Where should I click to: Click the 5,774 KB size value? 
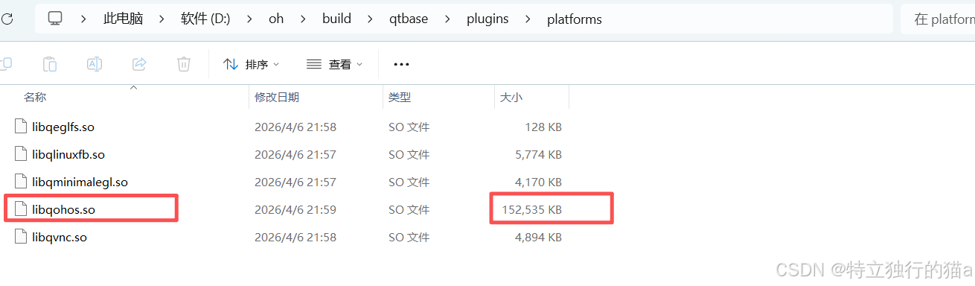click(x=538, y=155)
